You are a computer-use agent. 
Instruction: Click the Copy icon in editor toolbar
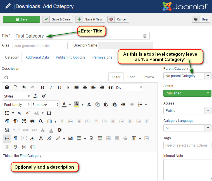pos(97,105)
